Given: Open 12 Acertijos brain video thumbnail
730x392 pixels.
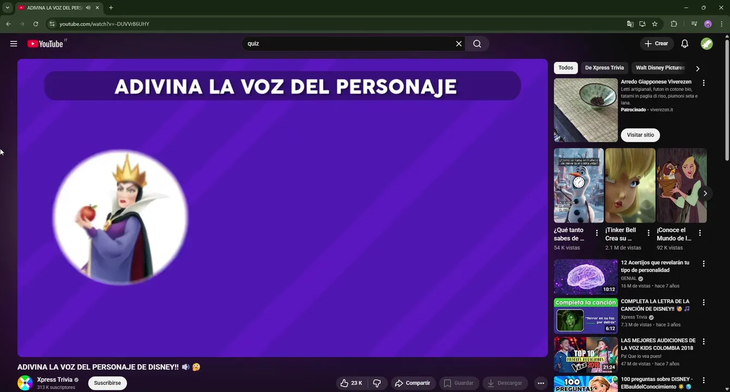Looking at the screenshot, I should point(586,277).
